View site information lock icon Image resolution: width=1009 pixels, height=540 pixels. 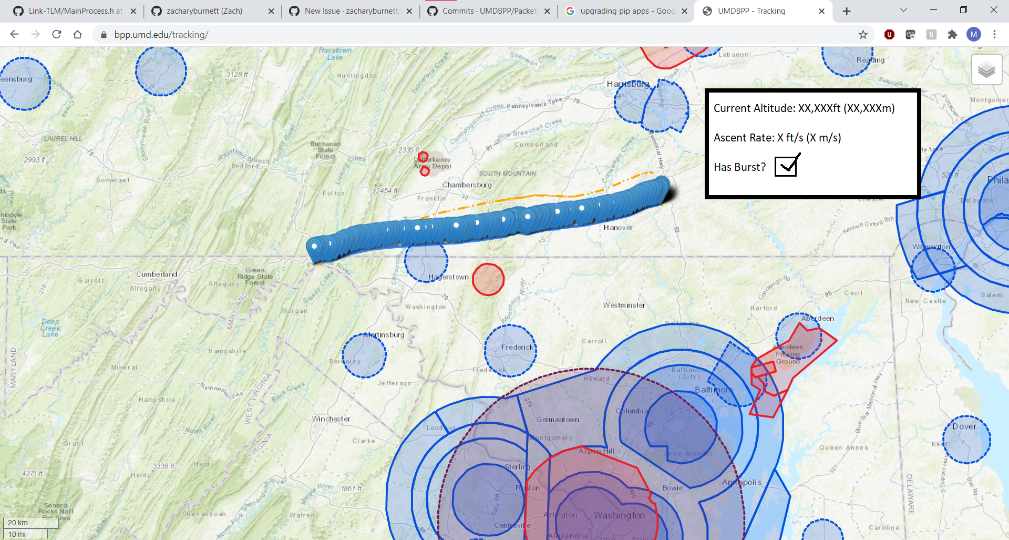[104, 35]
